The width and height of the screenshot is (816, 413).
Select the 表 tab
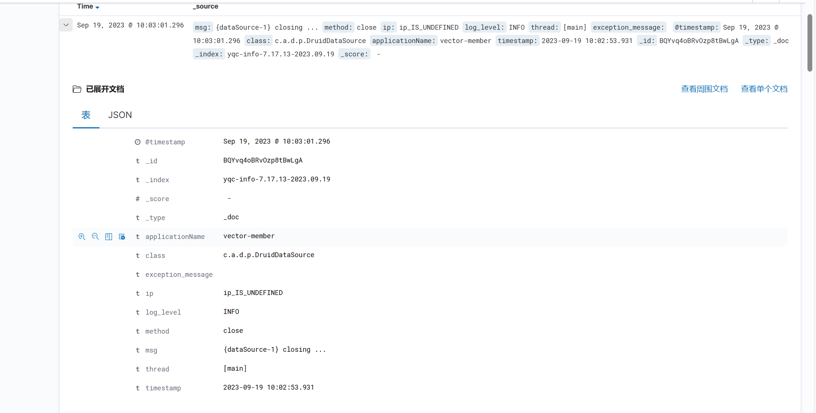(86, 115)
